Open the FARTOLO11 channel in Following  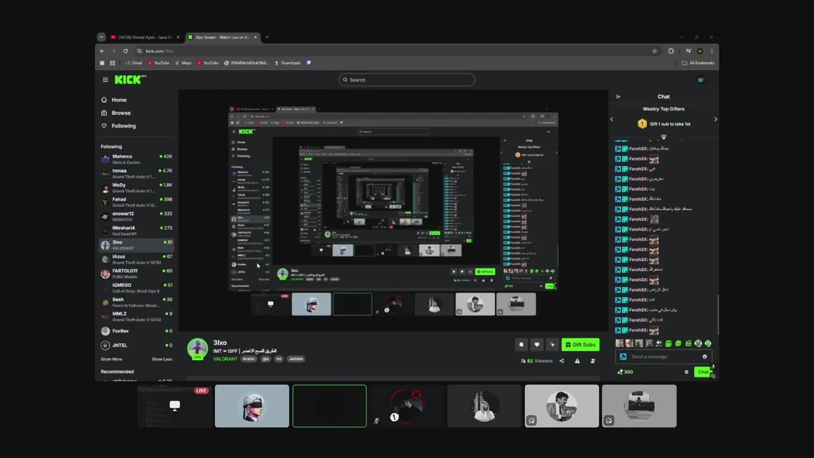pyautogui.click(x=137, y=274)
